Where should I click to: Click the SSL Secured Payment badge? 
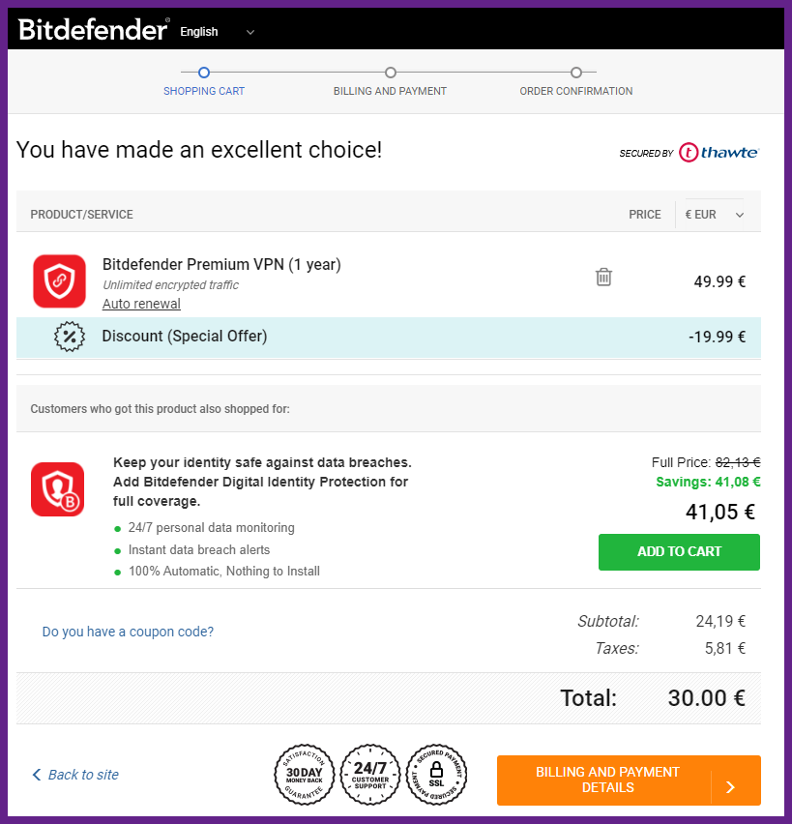coord(436,774)
